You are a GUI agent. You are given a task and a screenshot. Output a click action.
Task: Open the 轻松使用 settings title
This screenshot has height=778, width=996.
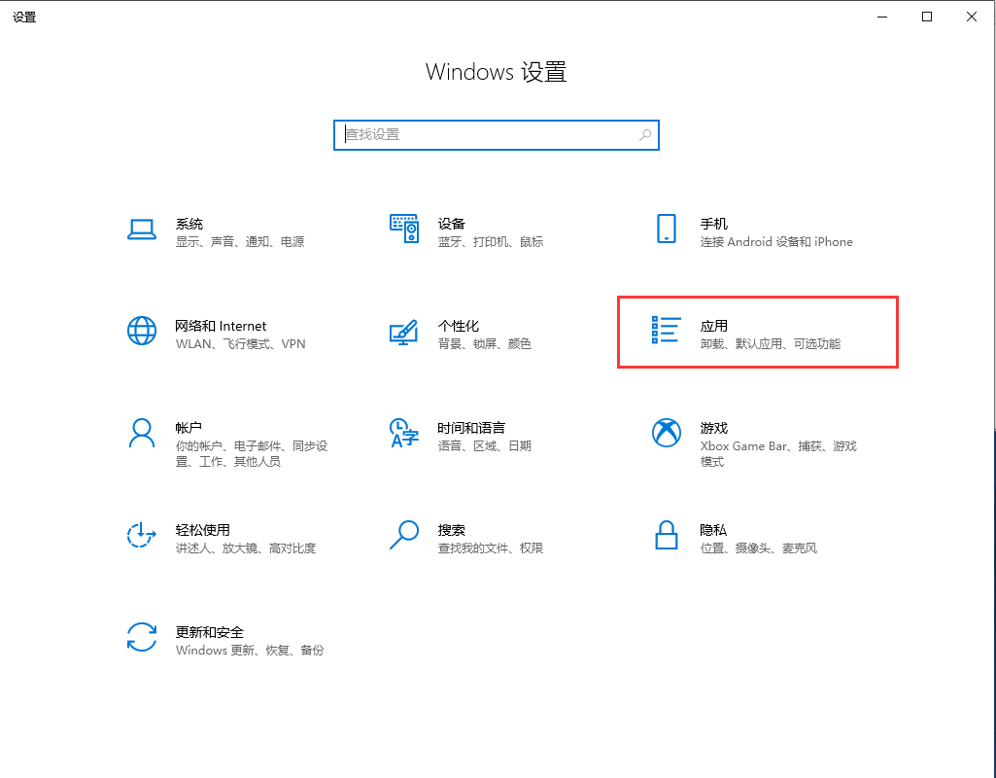(x=203, y=530)
